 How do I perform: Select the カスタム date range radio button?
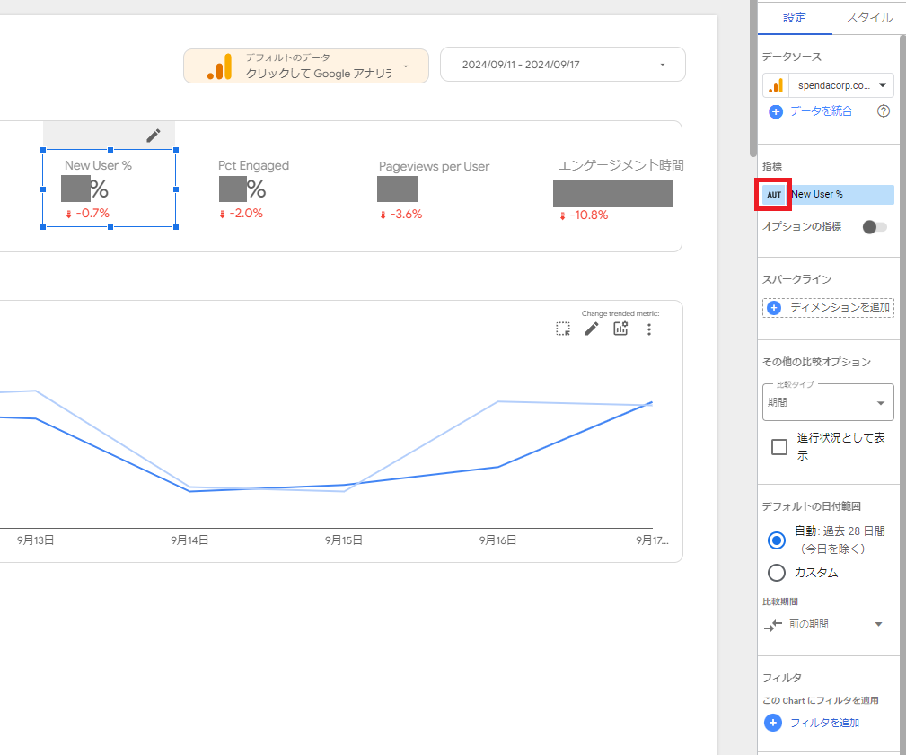coord(777,573)
